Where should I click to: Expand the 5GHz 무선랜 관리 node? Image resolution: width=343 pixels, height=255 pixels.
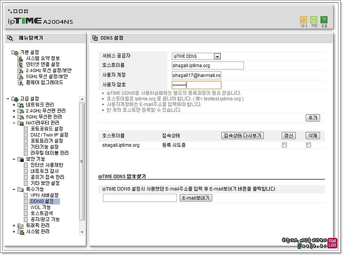tap(14, 117)
